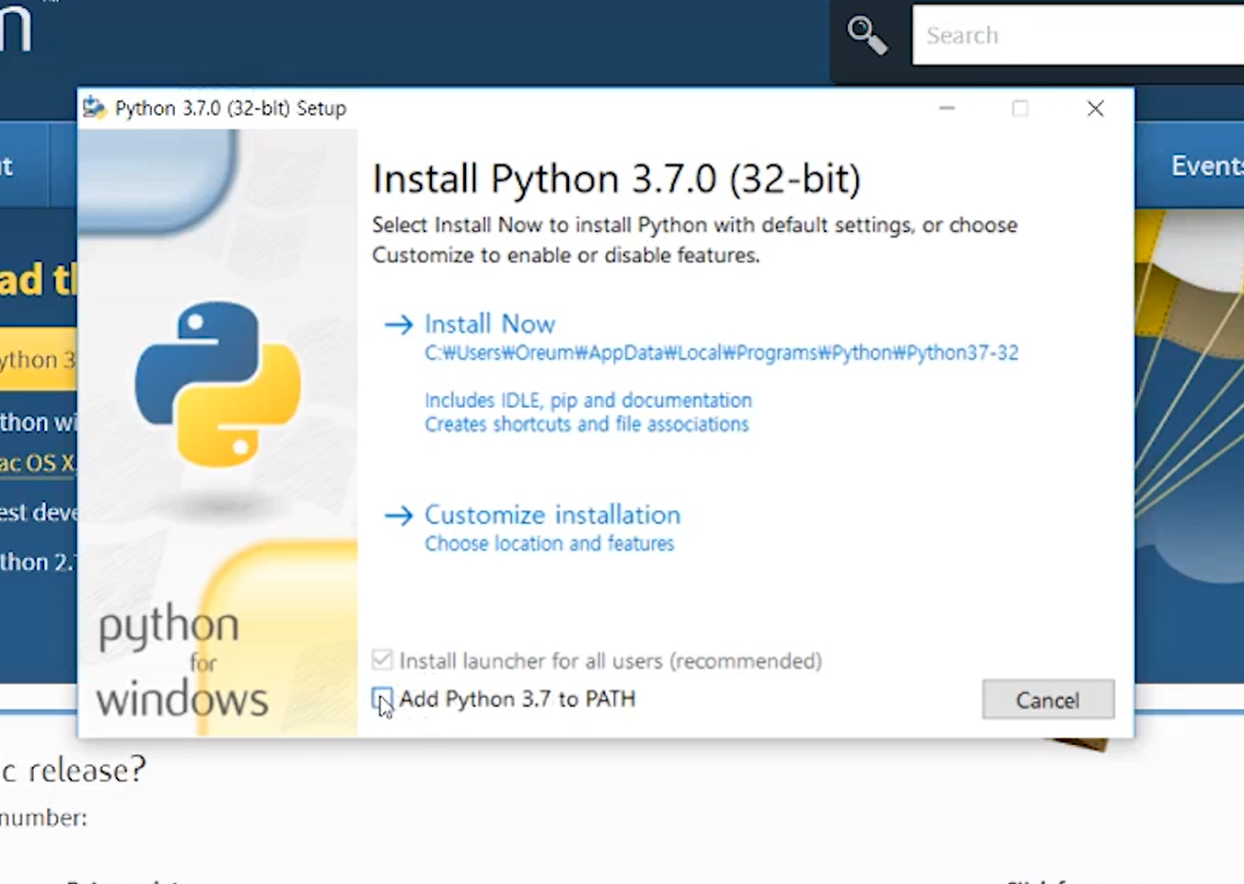Screen dimensions: 1244x884
Task: Click 'Includes IDLE, pip and documentation' text
Action: click(x=588, y=401)
